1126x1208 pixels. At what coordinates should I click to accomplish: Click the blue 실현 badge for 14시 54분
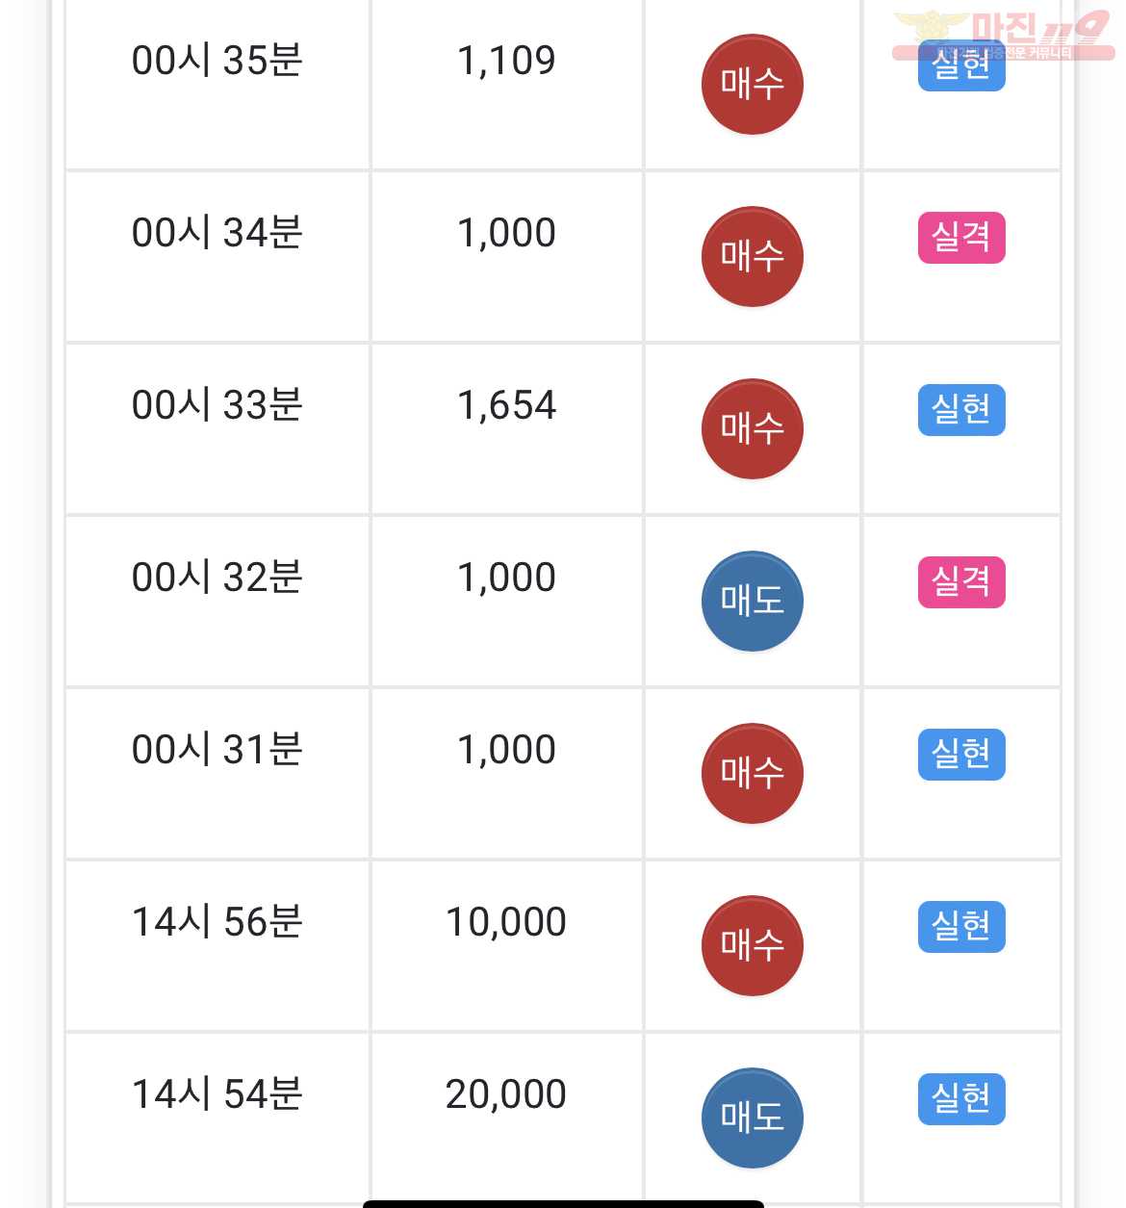(961, 1099)
